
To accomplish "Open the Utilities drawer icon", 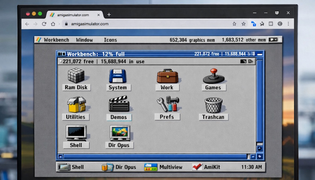I will pyautogui.click(x=76, y=104).
